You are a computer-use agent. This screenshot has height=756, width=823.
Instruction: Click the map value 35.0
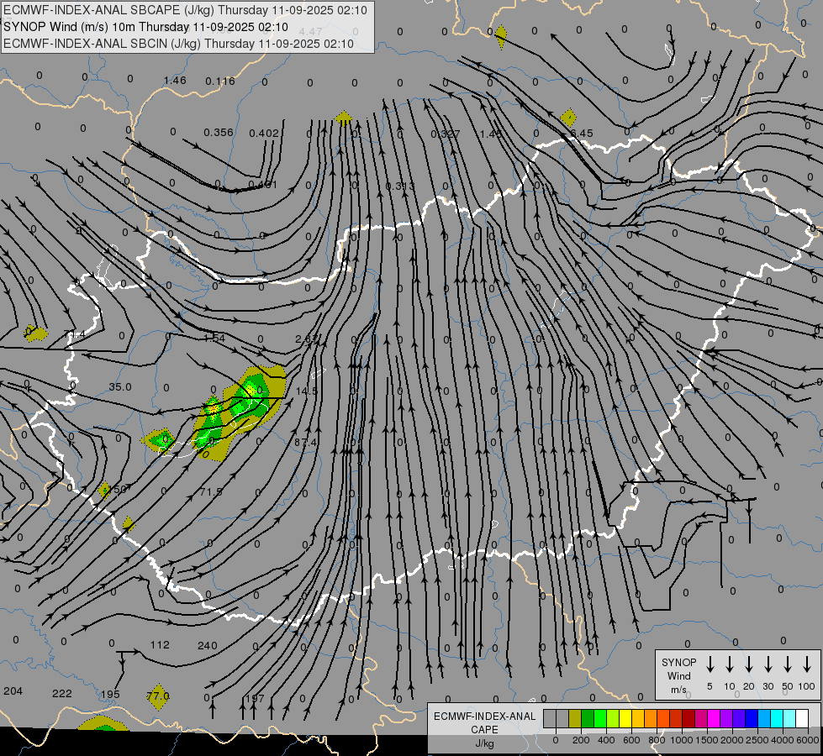point(120,386)
